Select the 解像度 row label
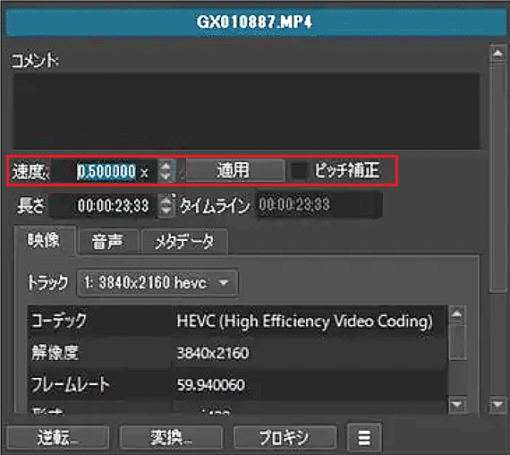This screenshot has width=510, height=455. point(55,353)
